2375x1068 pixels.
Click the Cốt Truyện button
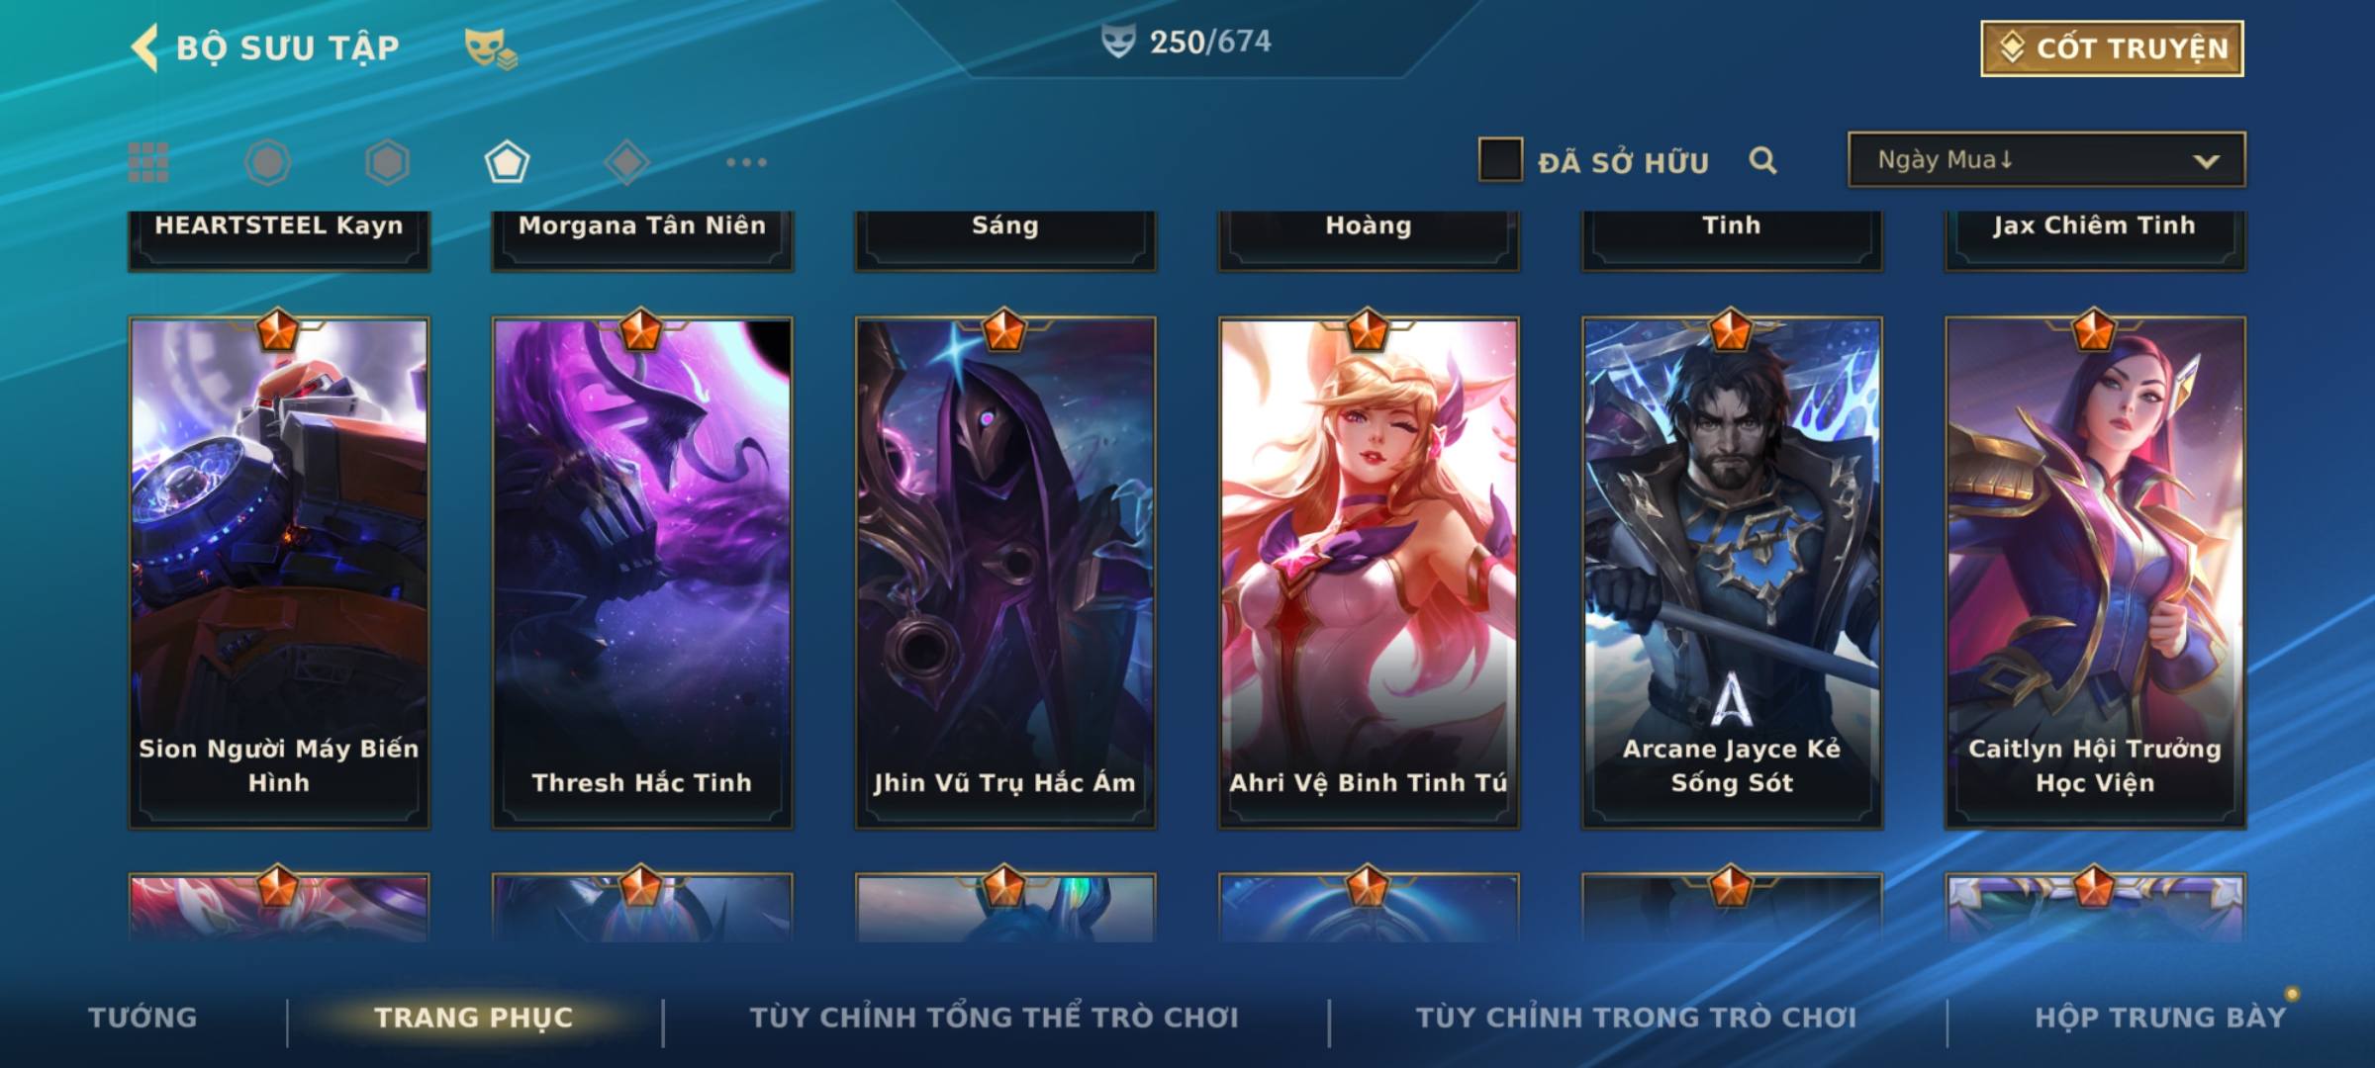[x=2112, y=47]
